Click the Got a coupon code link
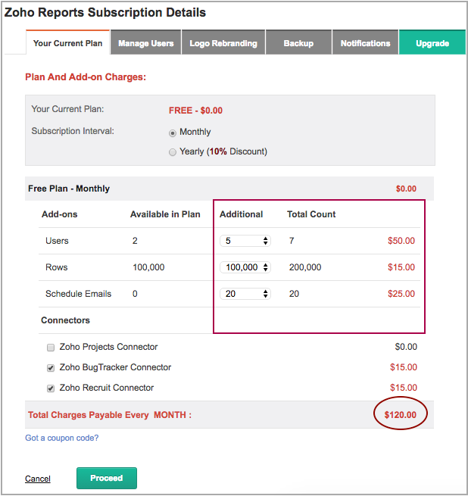The image size is (468, 496). tap(61, 438)
